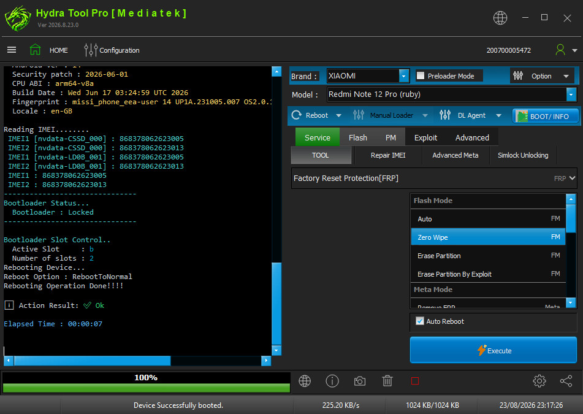Click the log vertical scrollbar thumb

(x=276, y=303)
